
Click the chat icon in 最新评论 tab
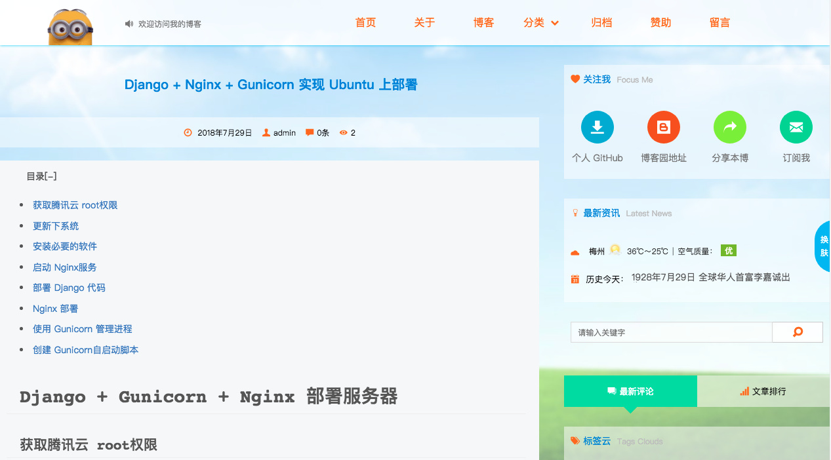tap(612, 391)
